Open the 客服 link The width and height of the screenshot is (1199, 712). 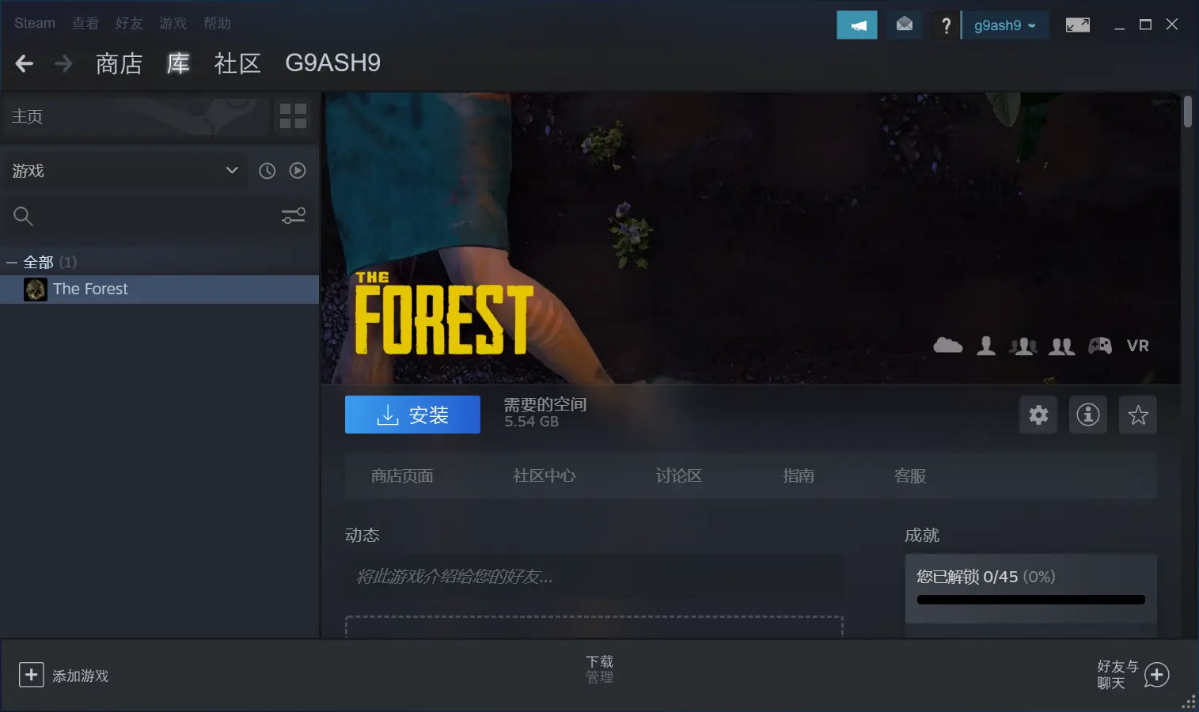pyautogui.click(x=910, y=476)
